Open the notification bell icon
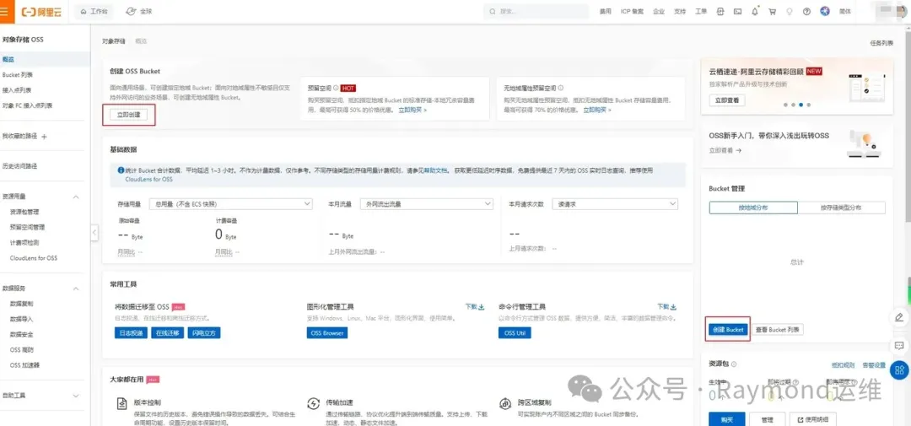 point(755,12)
